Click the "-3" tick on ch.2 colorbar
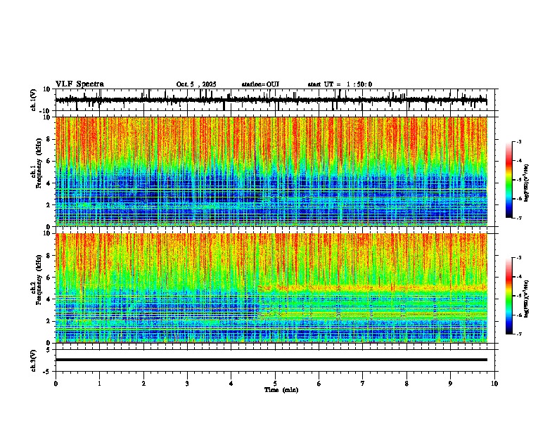The height and width of the screenshot is (430, 557). click(518, 258)
